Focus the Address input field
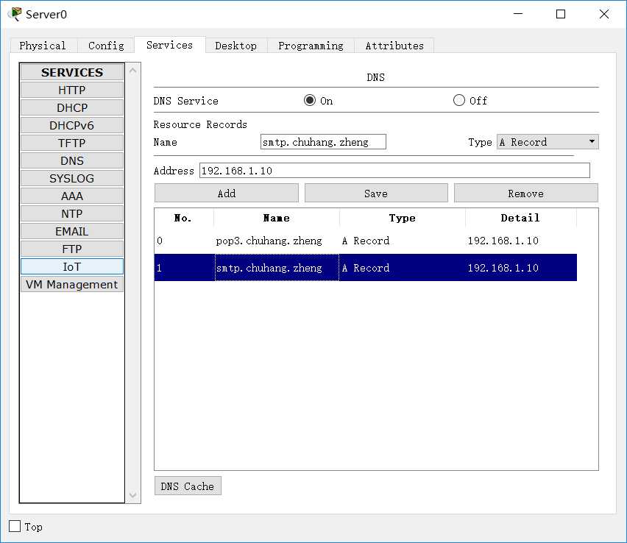627x543 pixels. 394,171
